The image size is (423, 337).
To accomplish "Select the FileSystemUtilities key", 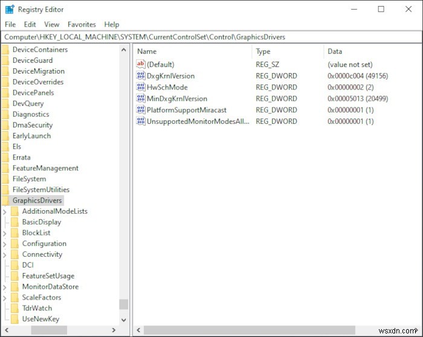I will pyautogui.click(x=41, y=190).
